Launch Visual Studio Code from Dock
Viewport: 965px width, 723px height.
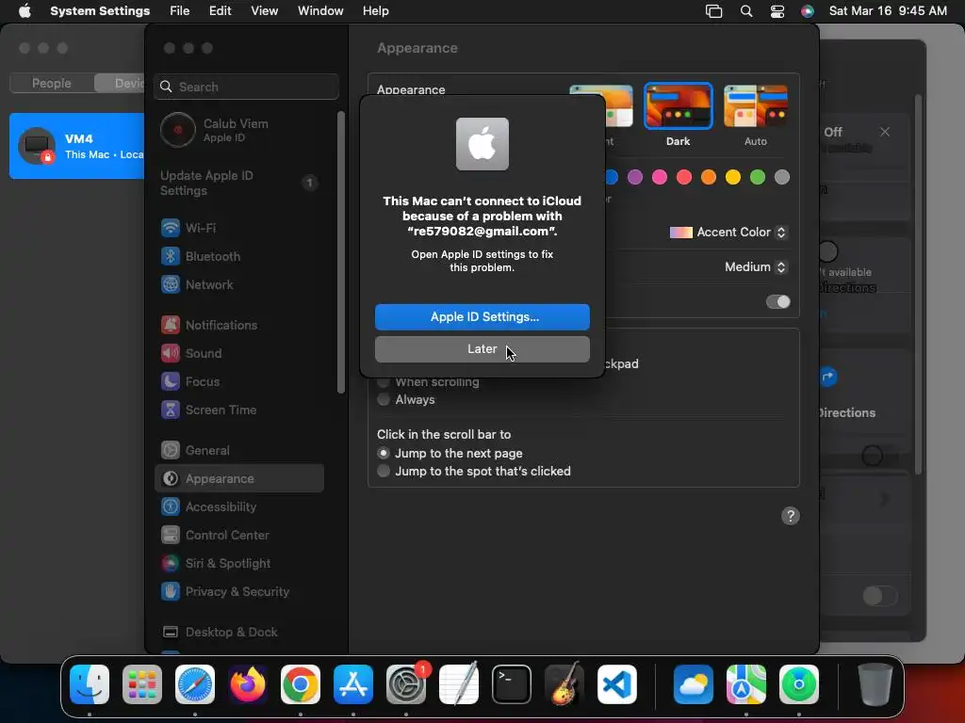click(x=617, y=684)
